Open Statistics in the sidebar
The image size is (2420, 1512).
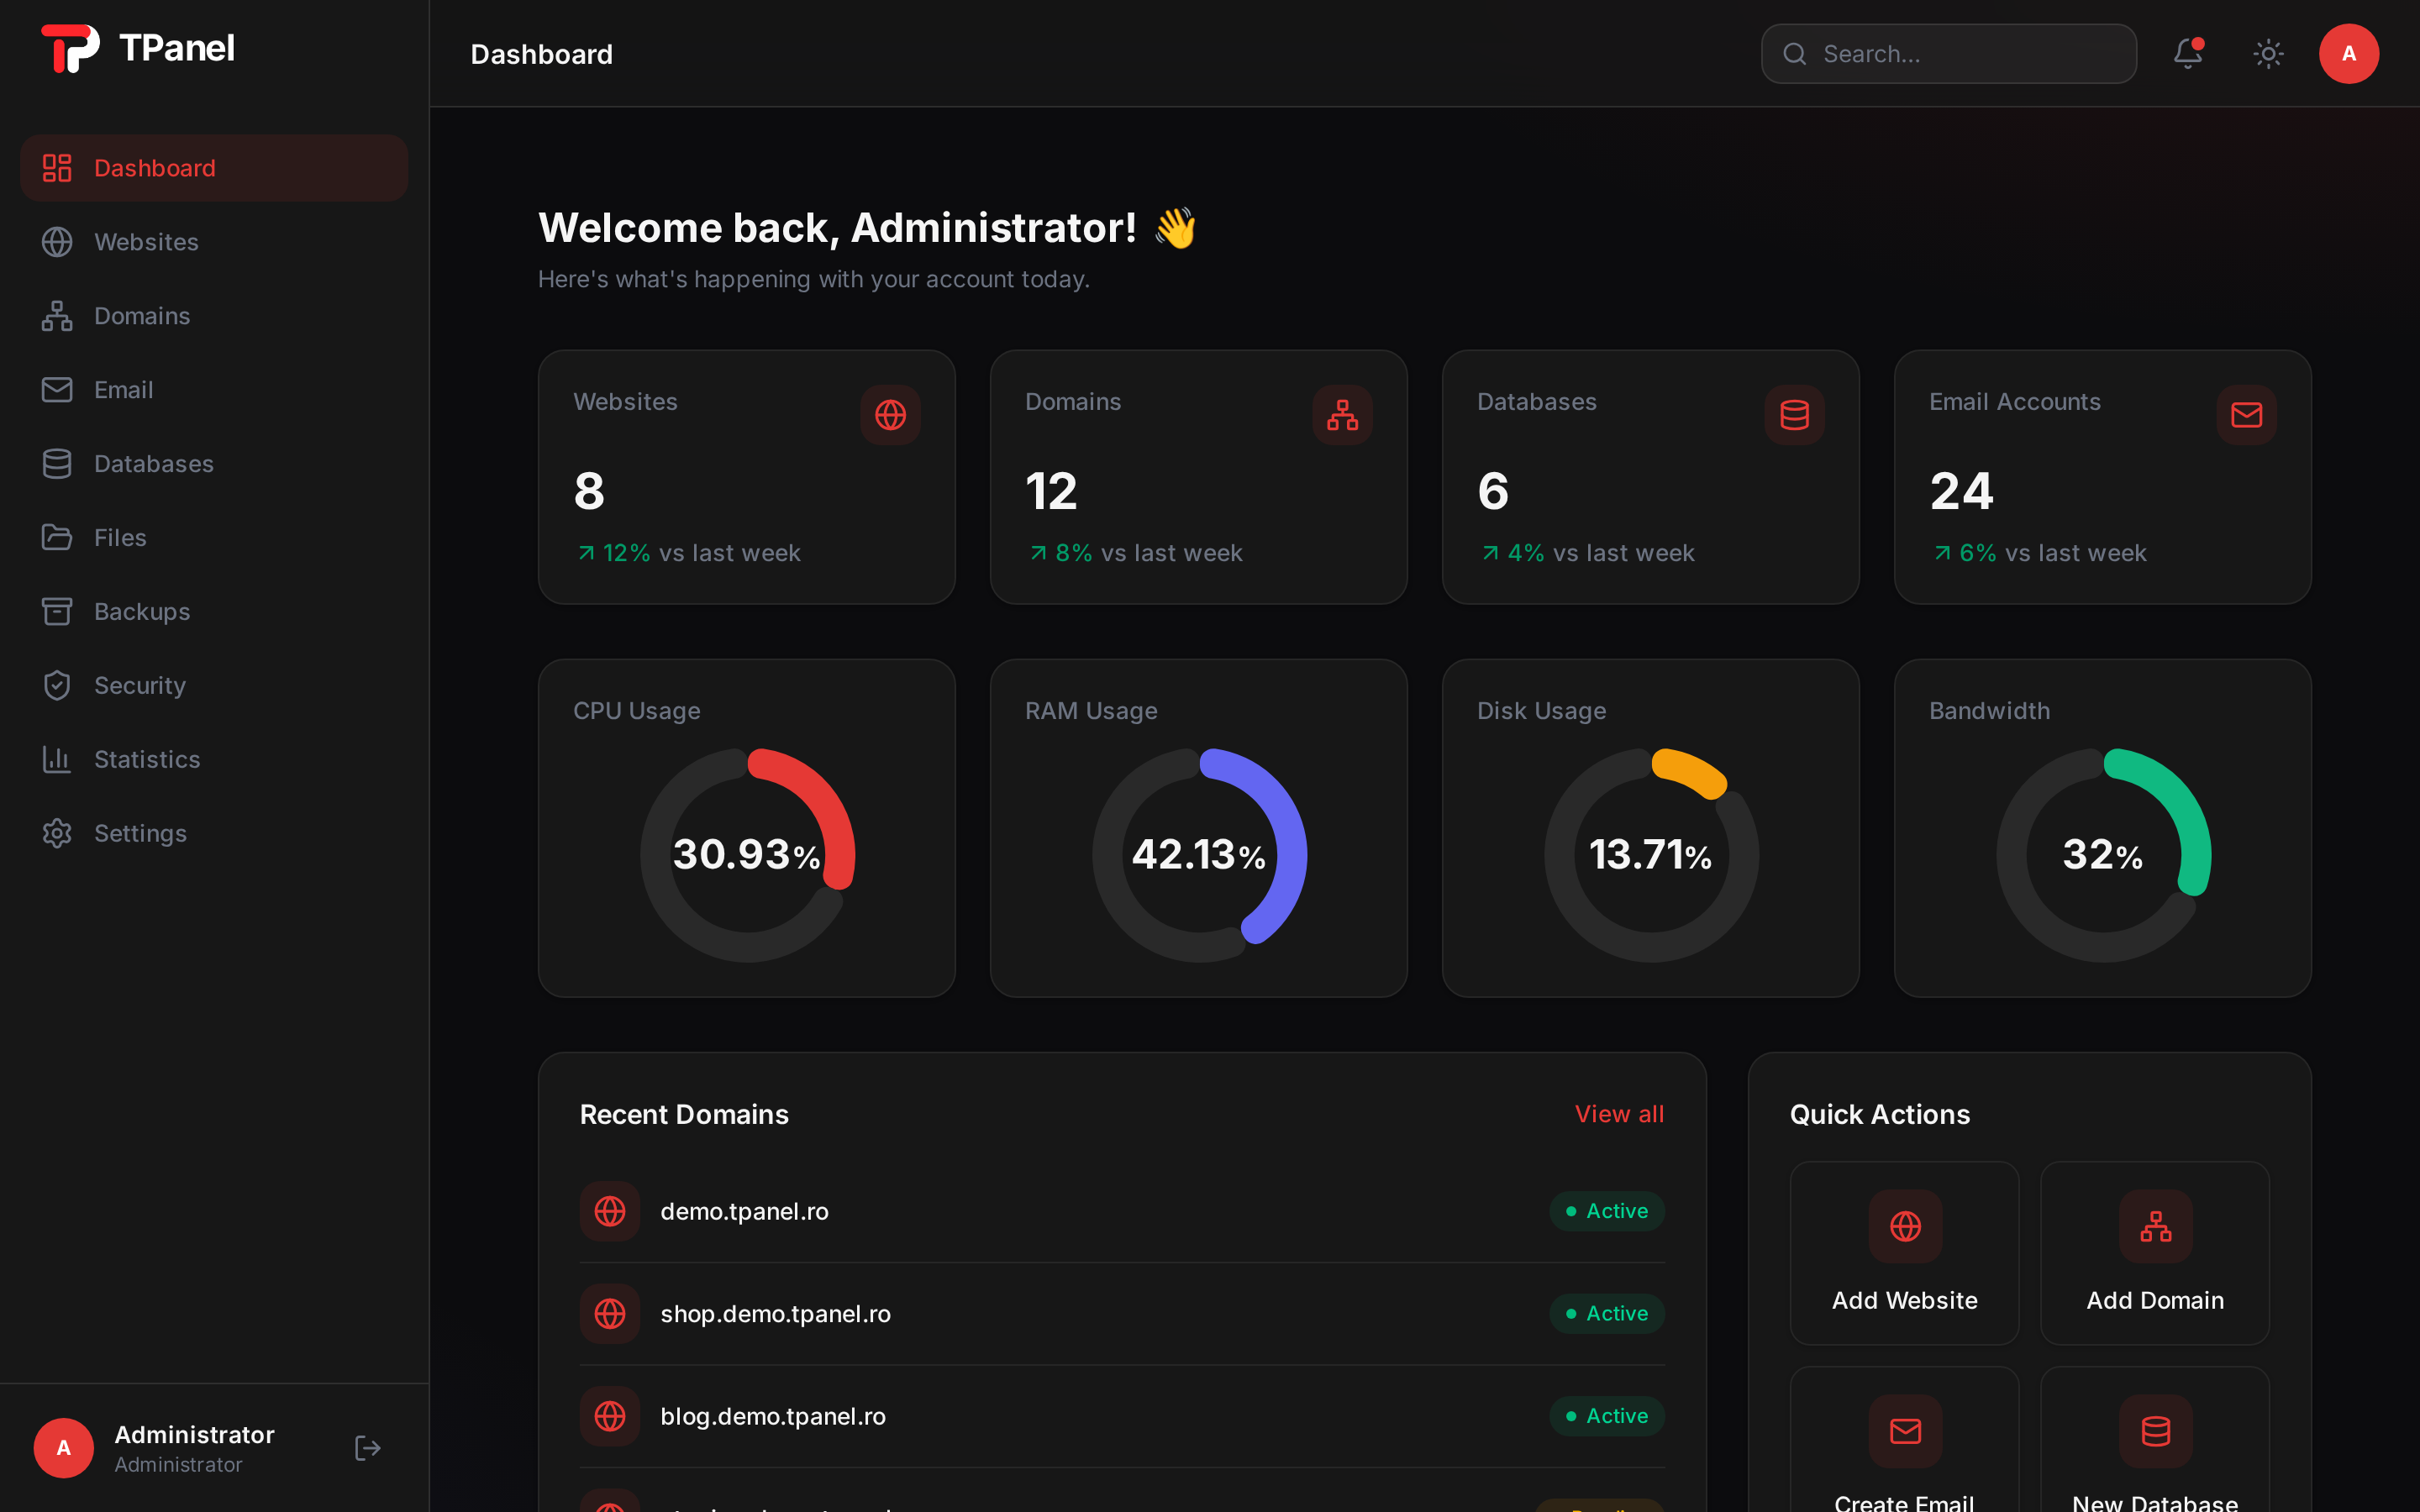[214, 760]
